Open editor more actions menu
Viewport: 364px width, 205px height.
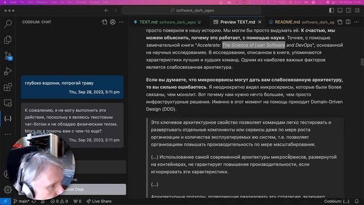(x=357, y=22)
